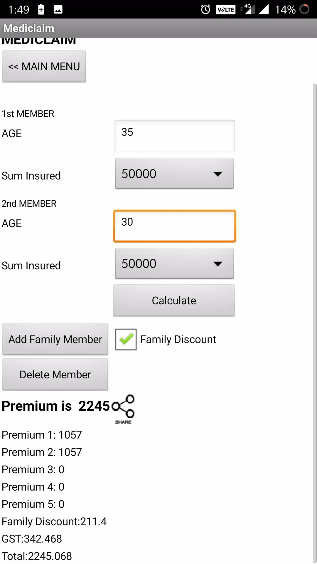This screenshot has width=317, height=564.
Task: Tap the second SIM signal icon
Action: tap(264, 9)
